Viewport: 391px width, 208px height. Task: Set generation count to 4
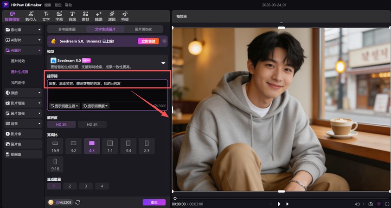(x=102, y=186)
